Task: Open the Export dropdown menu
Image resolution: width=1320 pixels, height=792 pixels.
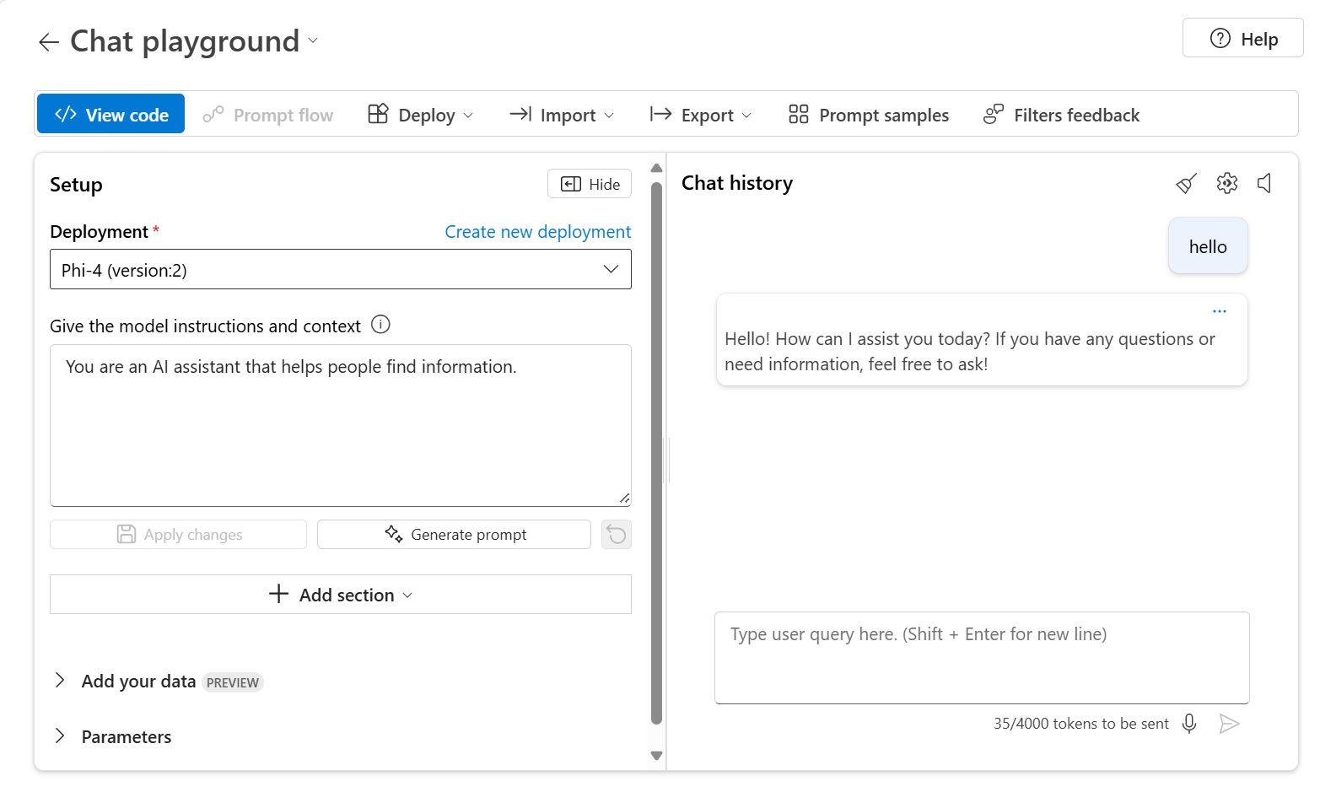Action: tap(700, 115)
